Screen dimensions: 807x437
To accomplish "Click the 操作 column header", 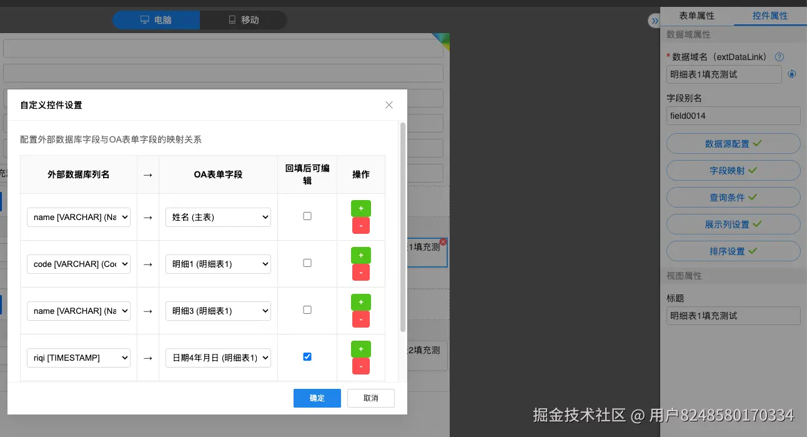I will tap(361, 174).
